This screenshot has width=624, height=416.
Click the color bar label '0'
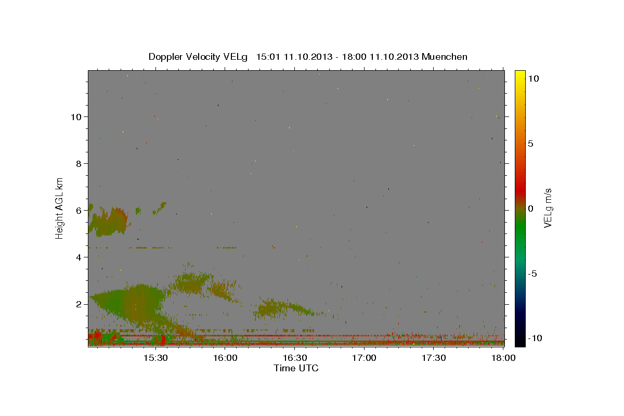pos(531,209)
